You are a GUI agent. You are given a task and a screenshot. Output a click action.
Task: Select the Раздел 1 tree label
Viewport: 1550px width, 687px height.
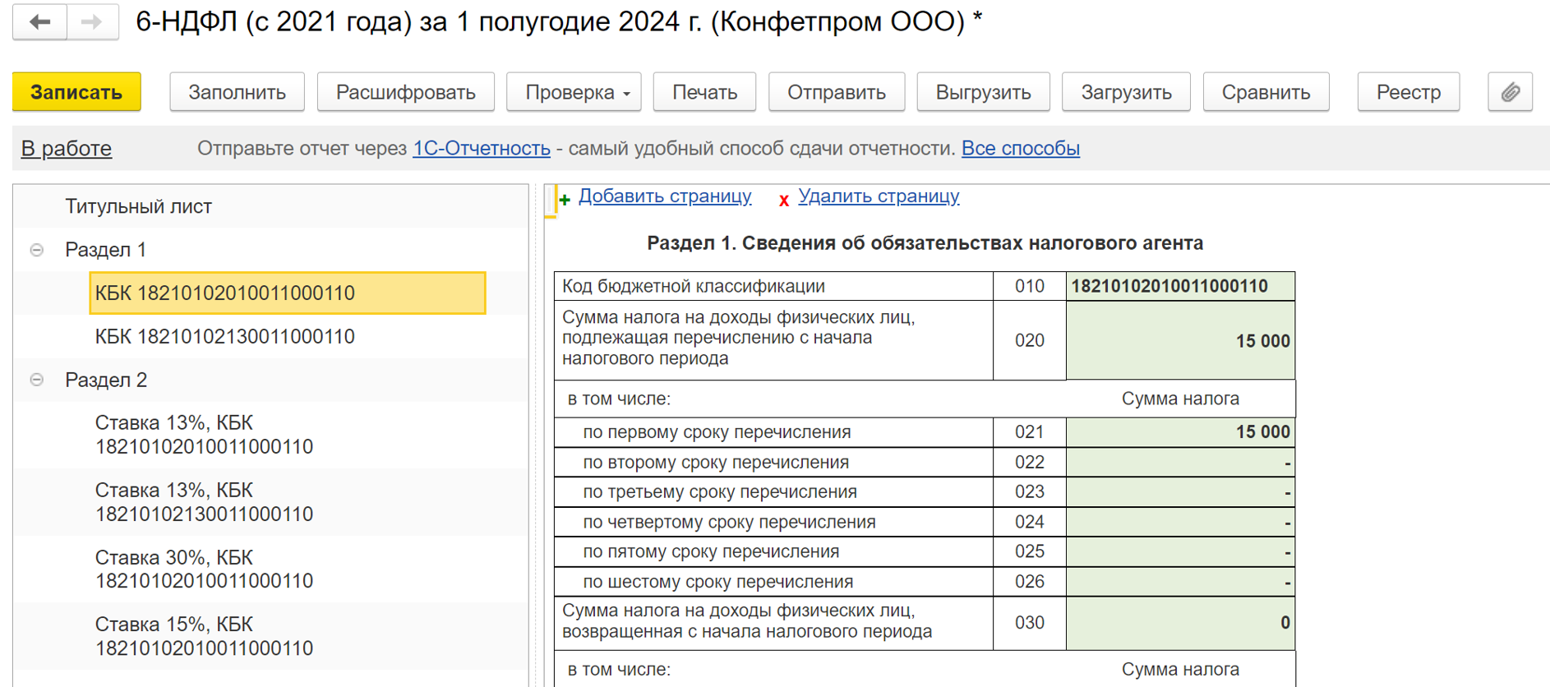pyautogui.click(x=105, y=250)
